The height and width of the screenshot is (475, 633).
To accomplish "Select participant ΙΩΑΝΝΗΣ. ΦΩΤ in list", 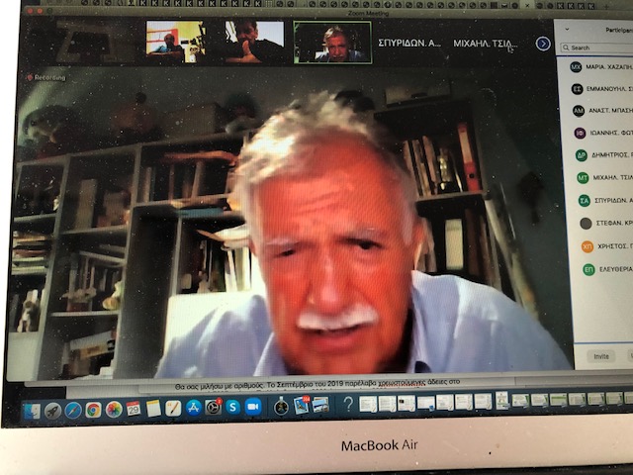I will pos(603,133).
